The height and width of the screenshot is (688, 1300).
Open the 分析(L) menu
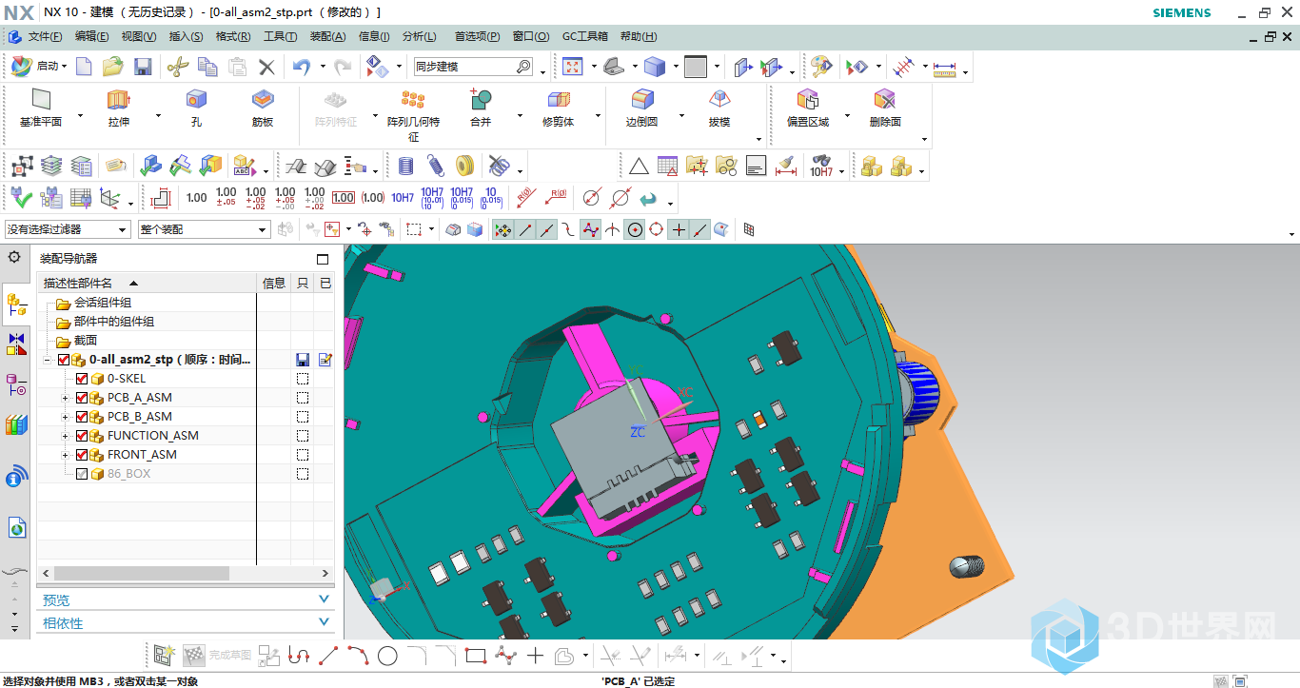pos(419,36)
